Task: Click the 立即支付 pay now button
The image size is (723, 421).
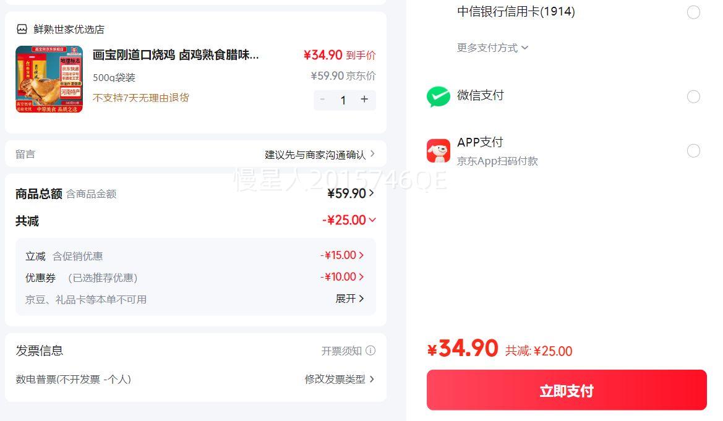Action: tap(567, 390)
